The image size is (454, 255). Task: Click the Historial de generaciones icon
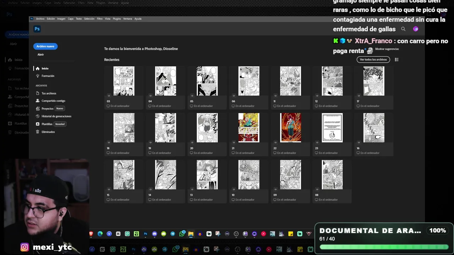click(38, 116)
